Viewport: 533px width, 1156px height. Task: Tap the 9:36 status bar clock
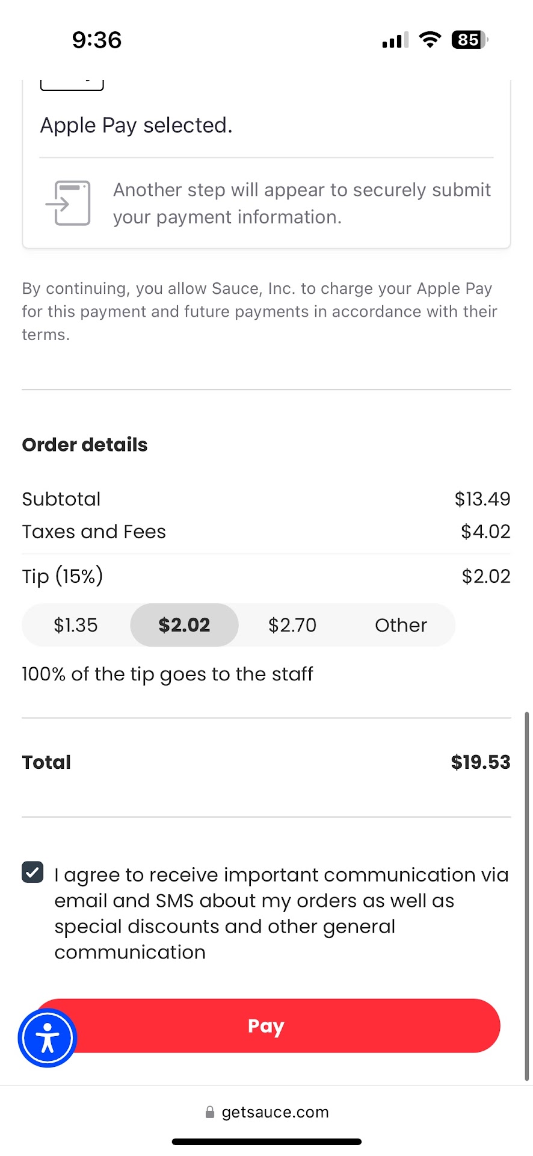[97, 40]
